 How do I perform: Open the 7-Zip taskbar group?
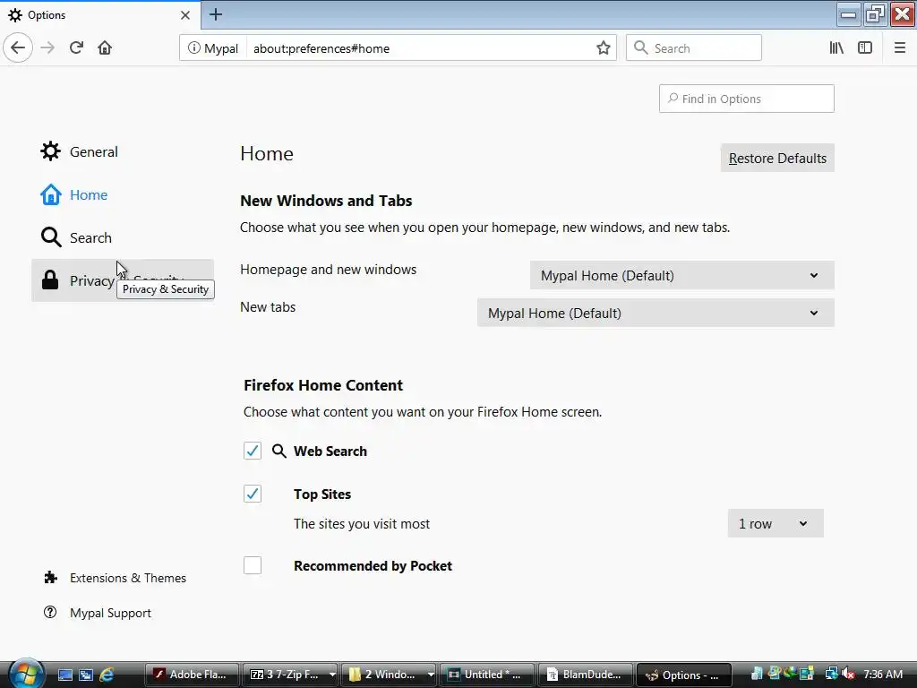click(x=290, y=675)
